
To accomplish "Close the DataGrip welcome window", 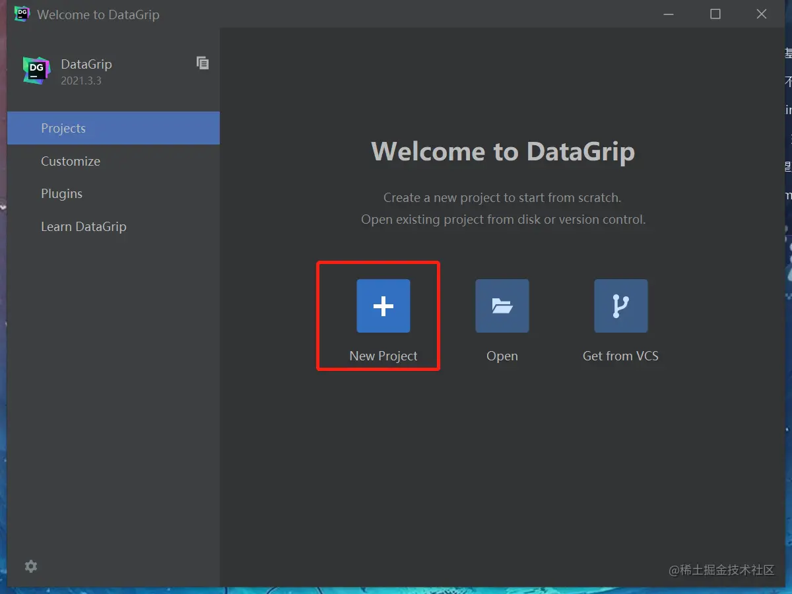I will coord(762,14).
